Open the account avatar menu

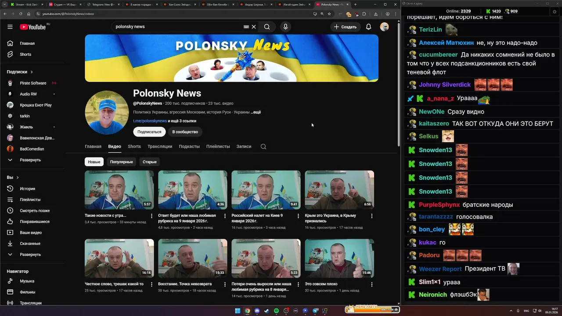click(384, 27)
